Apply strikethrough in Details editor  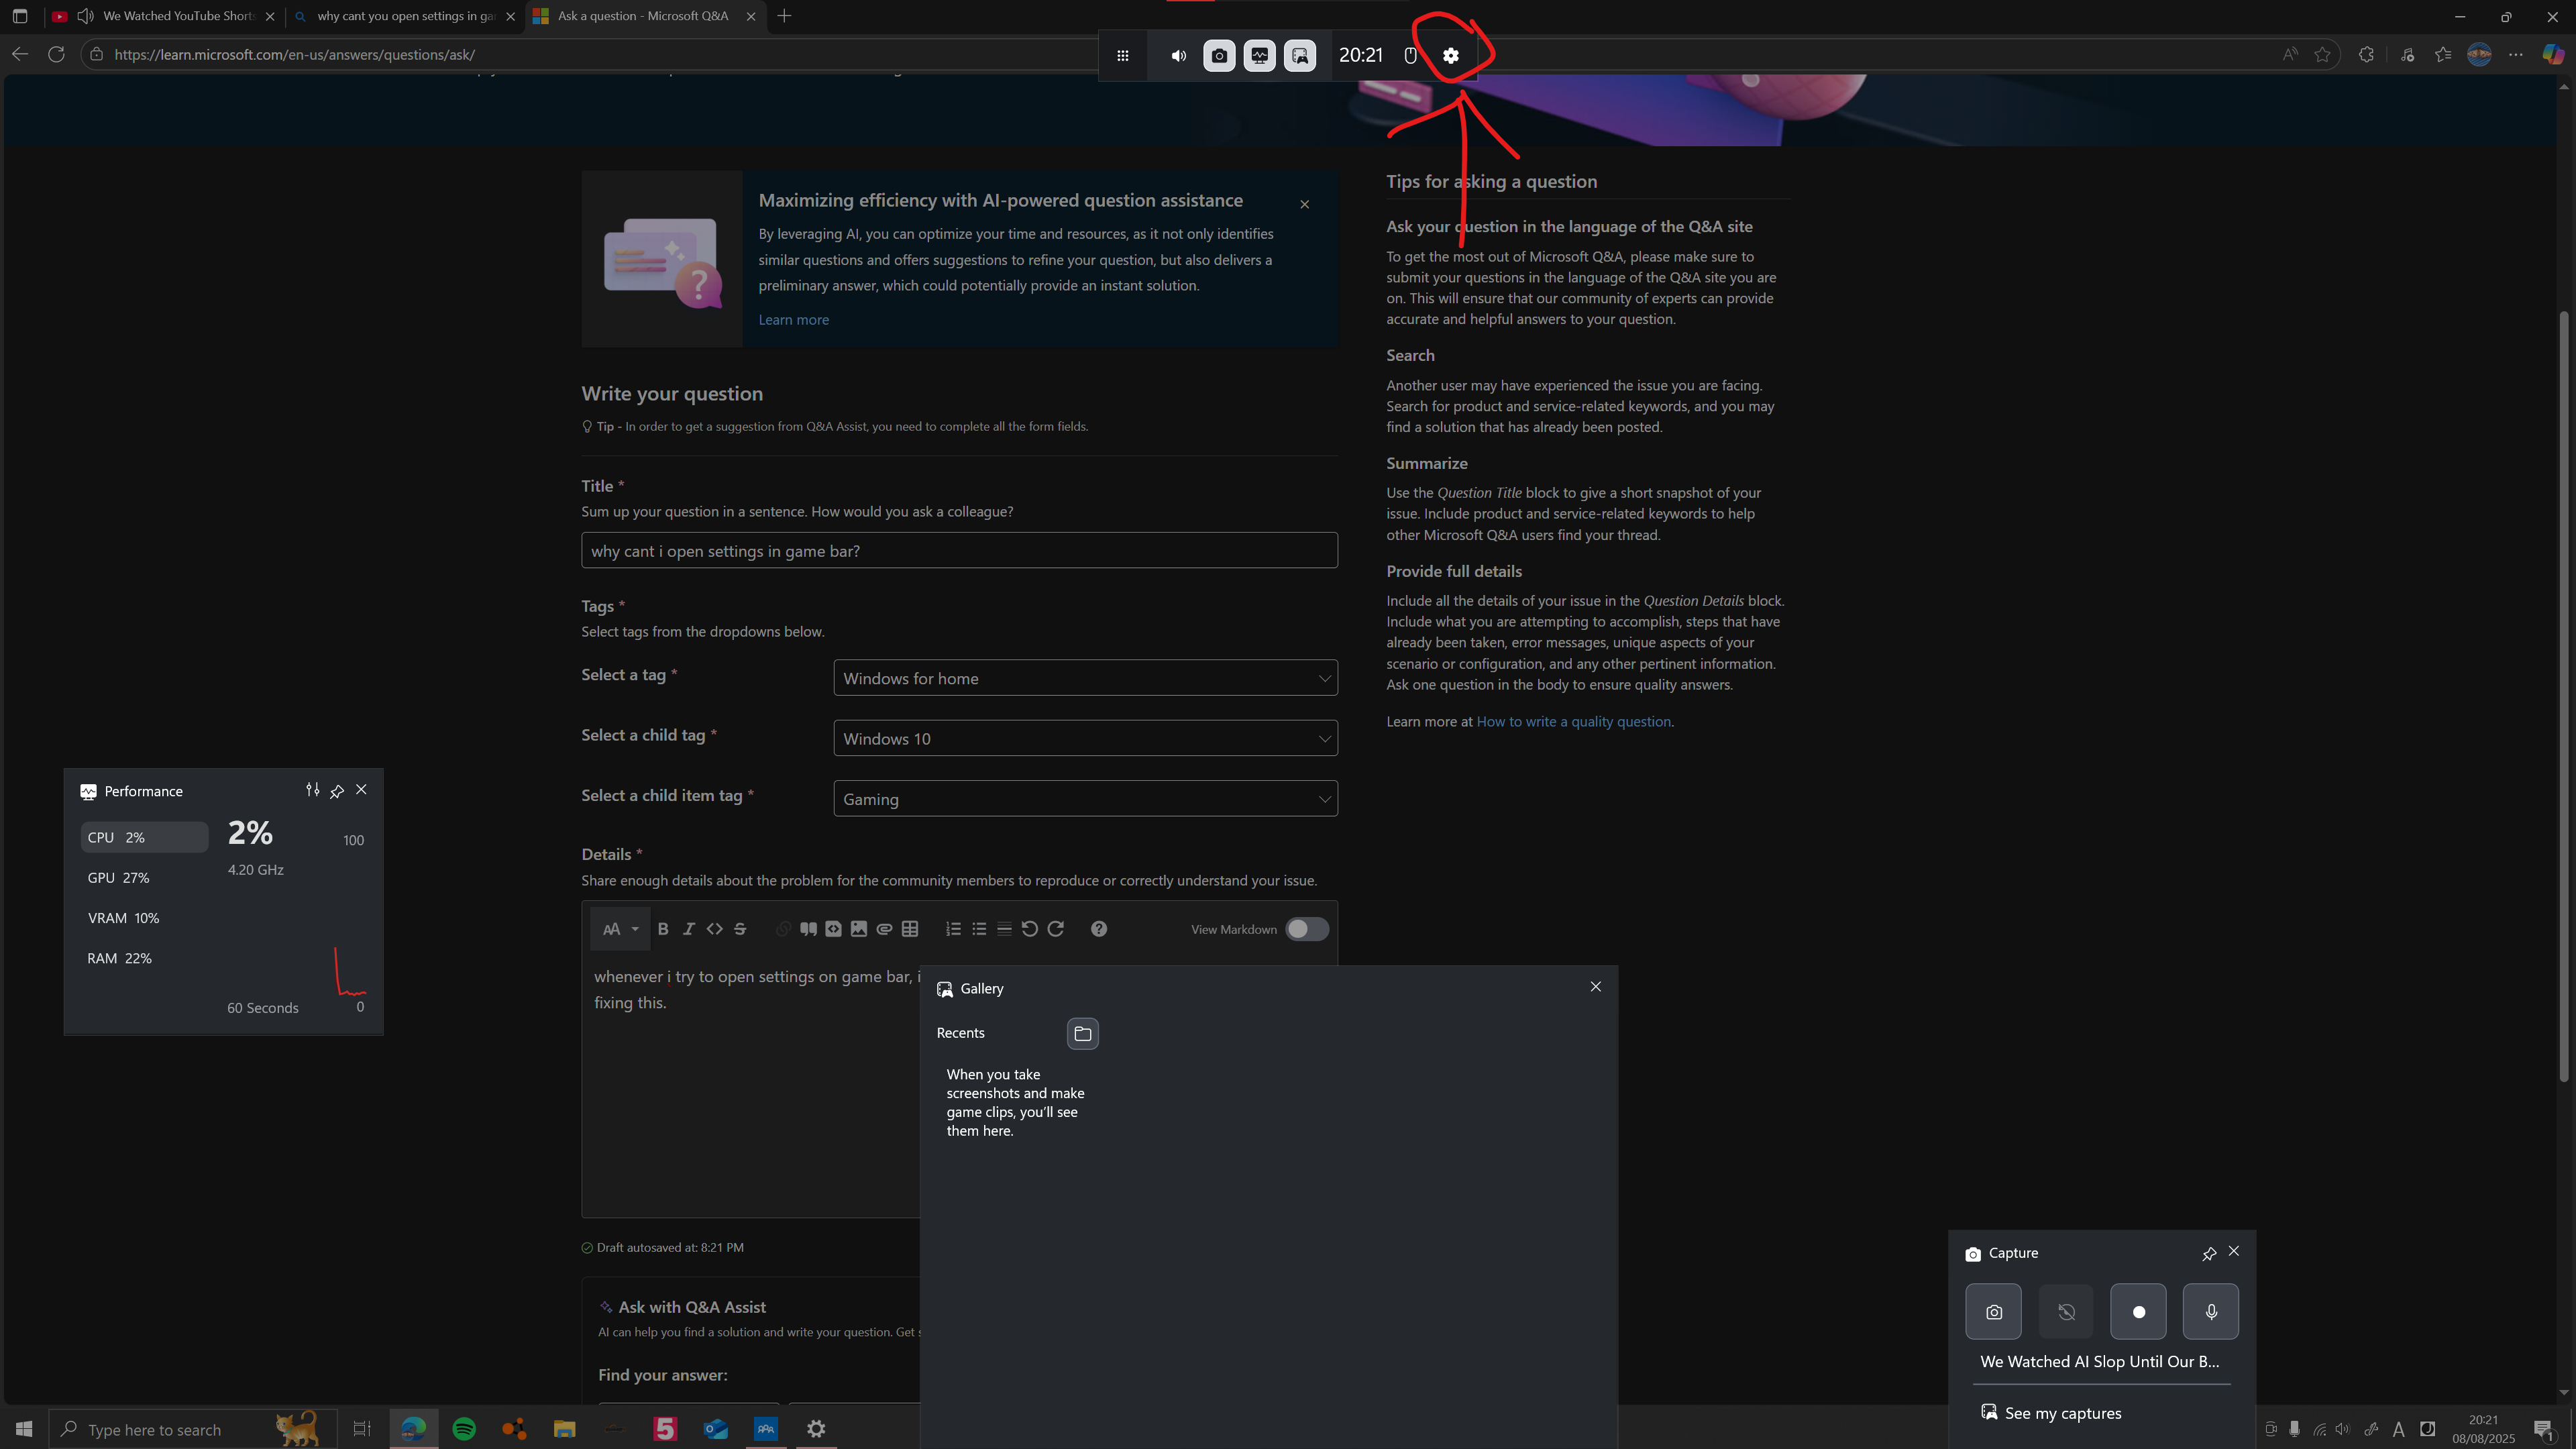coord(740,929)
